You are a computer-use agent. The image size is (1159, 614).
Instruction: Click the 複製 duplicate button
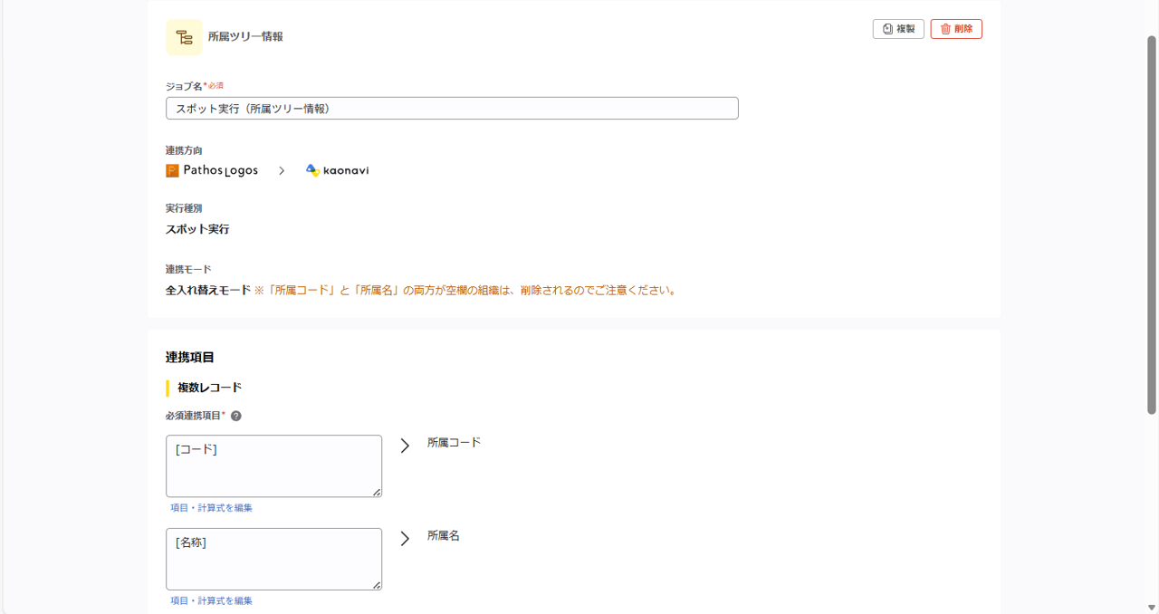(x=898, y=29)
